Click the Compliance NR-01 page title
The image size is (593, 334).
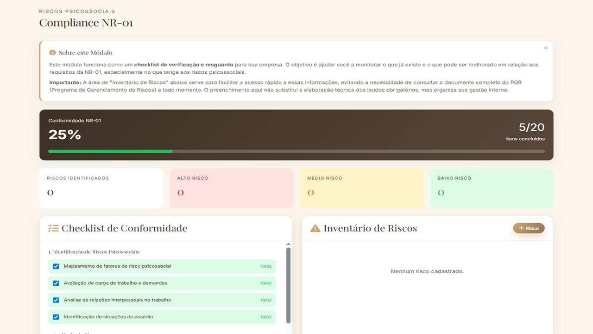86,23
